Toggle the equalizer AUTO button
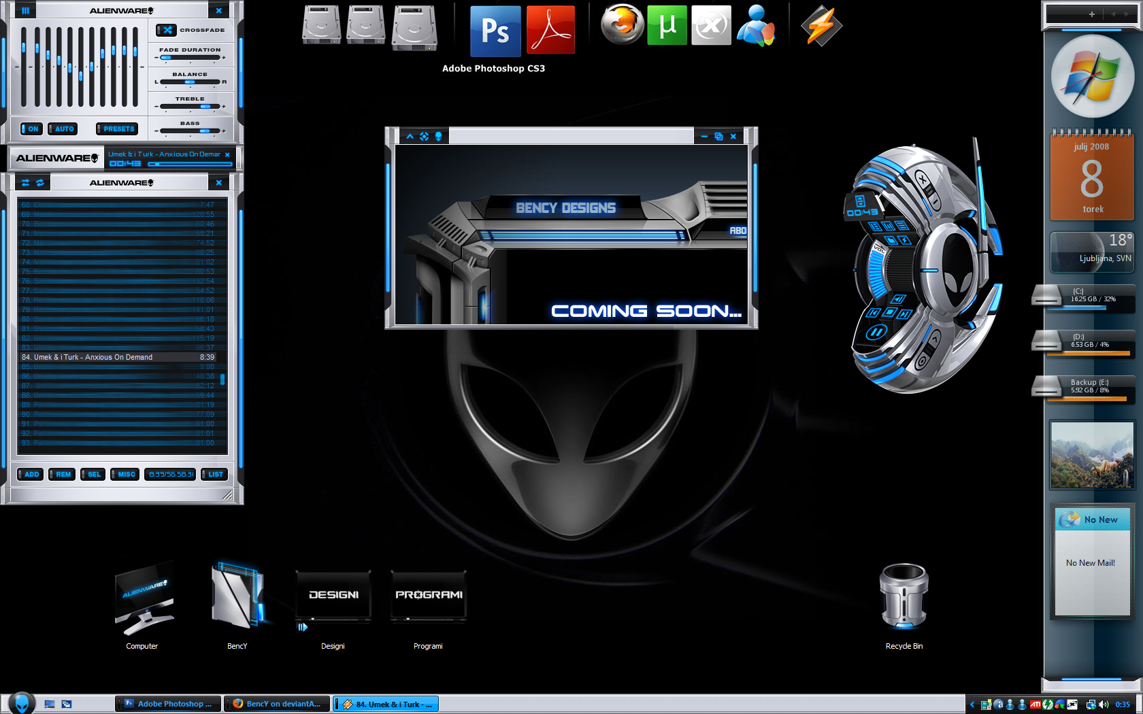The width and height of the screenshot is (1143, 714). 63,129
